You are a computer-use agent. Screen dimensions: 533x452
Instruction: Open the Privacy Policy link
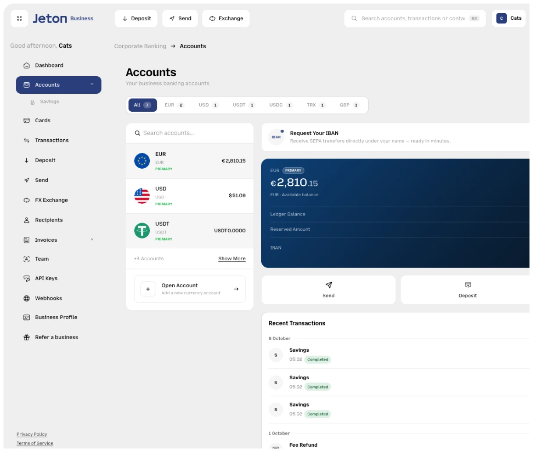(32, 434)
